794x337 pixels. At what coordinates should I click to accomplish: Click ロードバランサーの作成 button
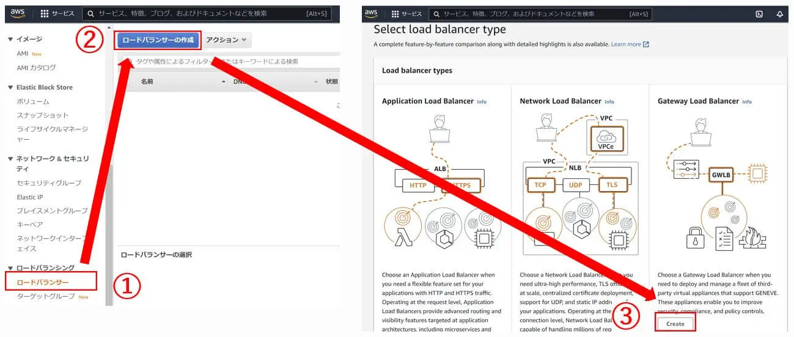pos(158,40)
